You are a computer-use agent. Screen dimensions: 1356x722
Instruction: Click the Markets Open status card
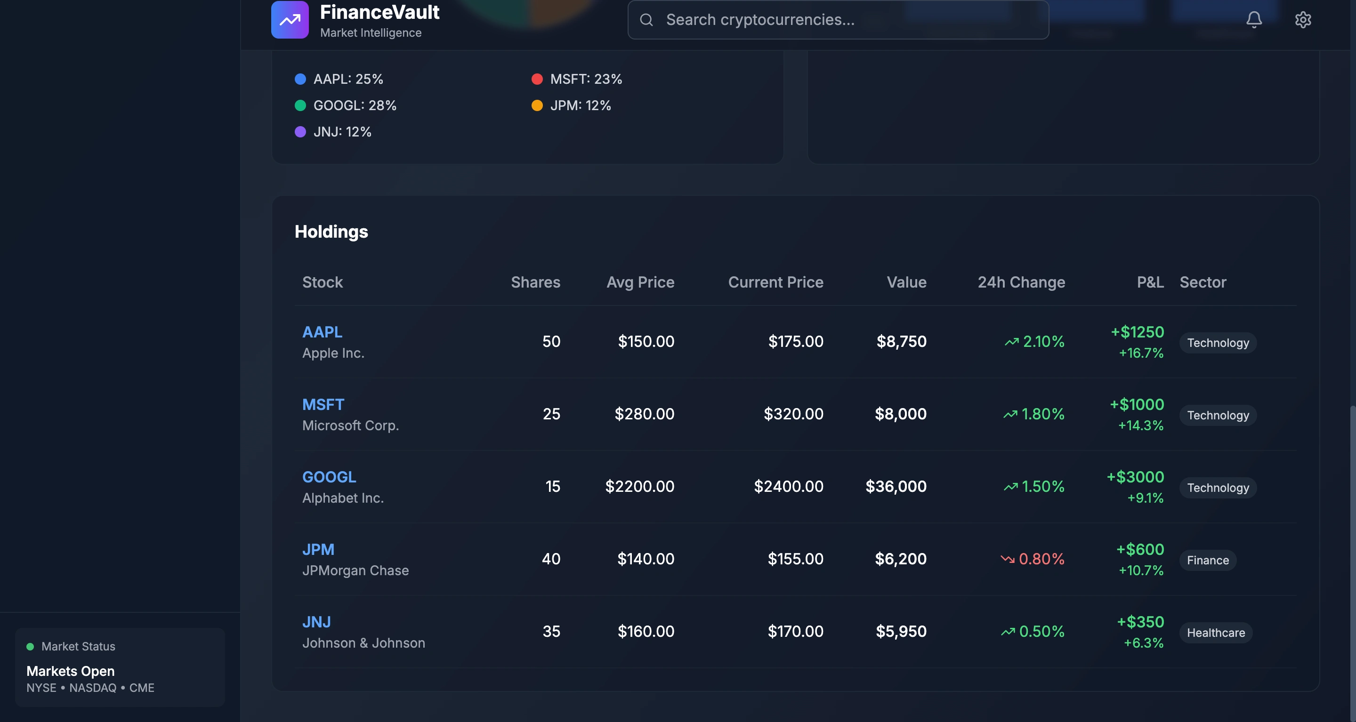(x=120, y=667)
